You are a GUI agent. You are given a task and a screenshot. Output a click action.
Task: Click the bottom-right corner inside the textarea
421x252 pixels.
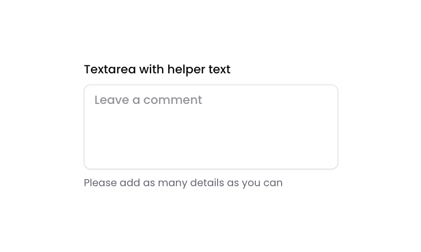[331, 162]
